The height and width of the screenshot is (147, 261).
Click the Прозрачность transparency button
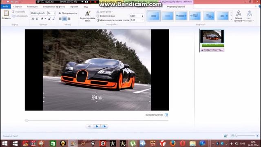point(68,13)
